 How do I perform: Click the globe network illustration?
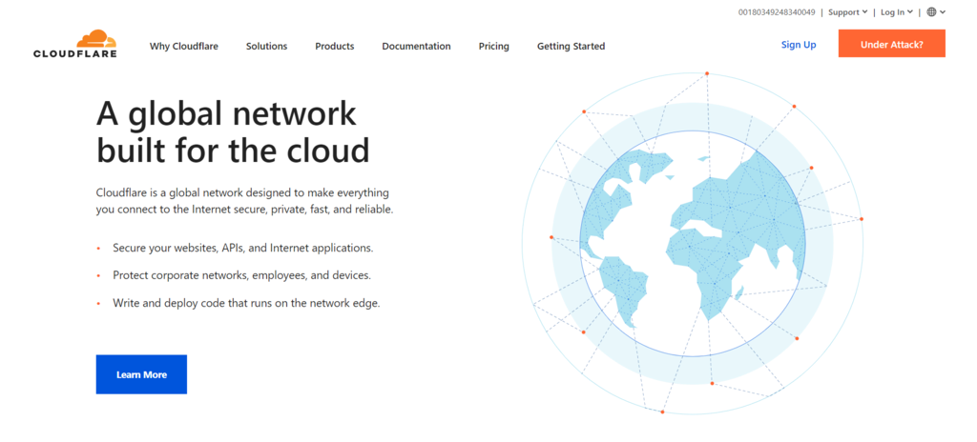pos(693,243)
